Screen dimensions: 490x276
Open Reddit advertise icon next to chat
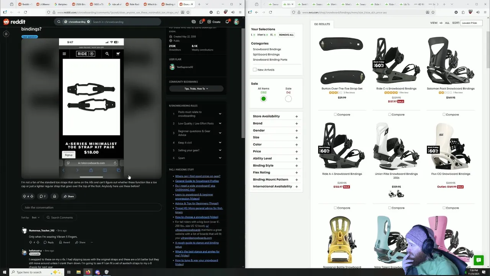(x=194, y=22)
